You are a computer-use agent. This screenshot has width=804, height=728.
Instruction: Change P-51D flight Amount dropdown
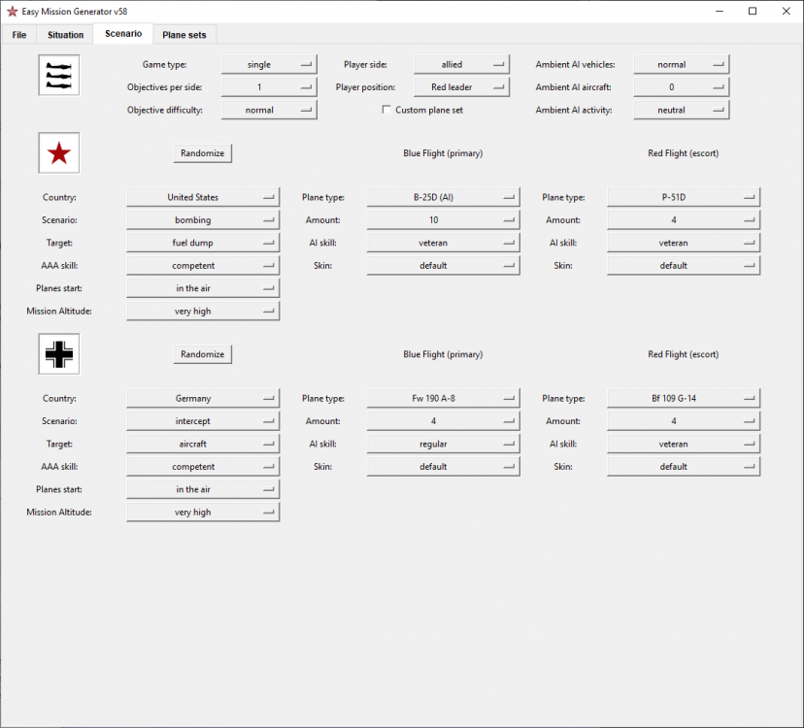coord(684,220)
